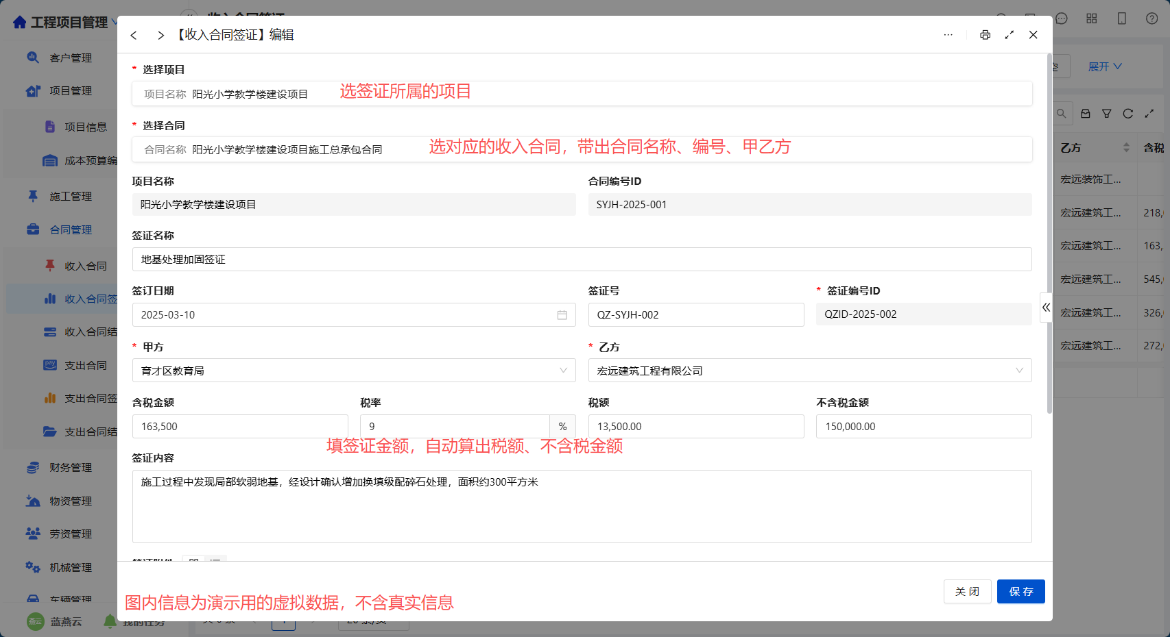
Task: Click the chat message icon in top bar
Action: click(1062, 18)
